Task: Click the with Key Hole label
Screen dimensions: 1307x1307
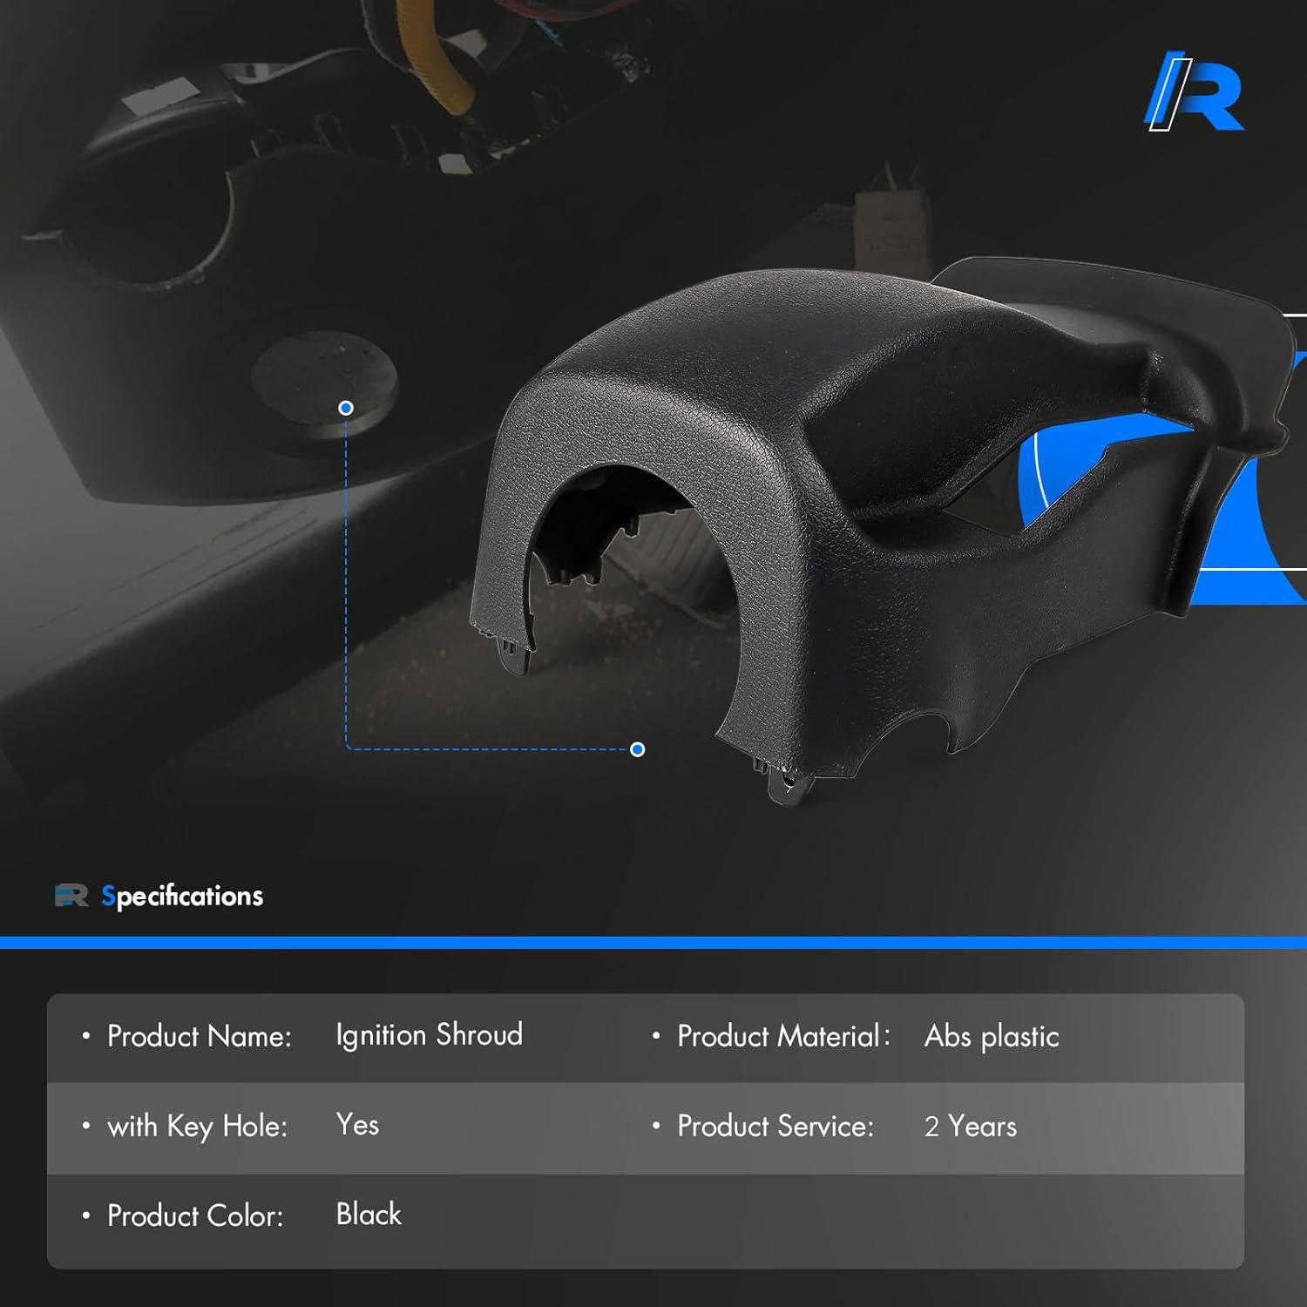Action: click(x=197, y=1126)
